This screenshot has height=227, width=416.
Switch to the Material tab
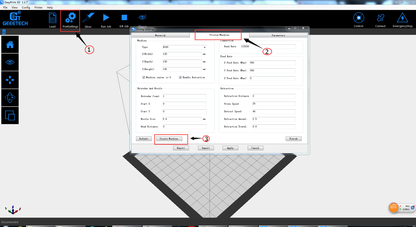(160, 35)
